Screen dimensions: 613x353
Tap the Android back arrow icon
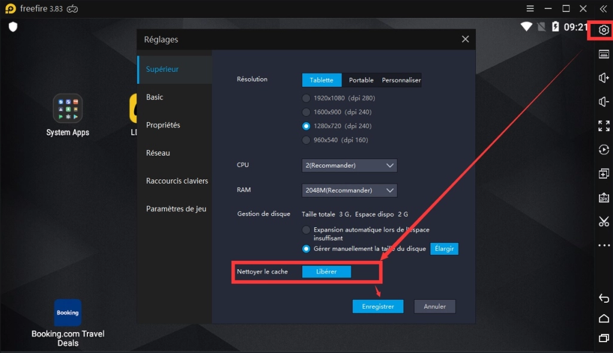[x=603, y=299]
